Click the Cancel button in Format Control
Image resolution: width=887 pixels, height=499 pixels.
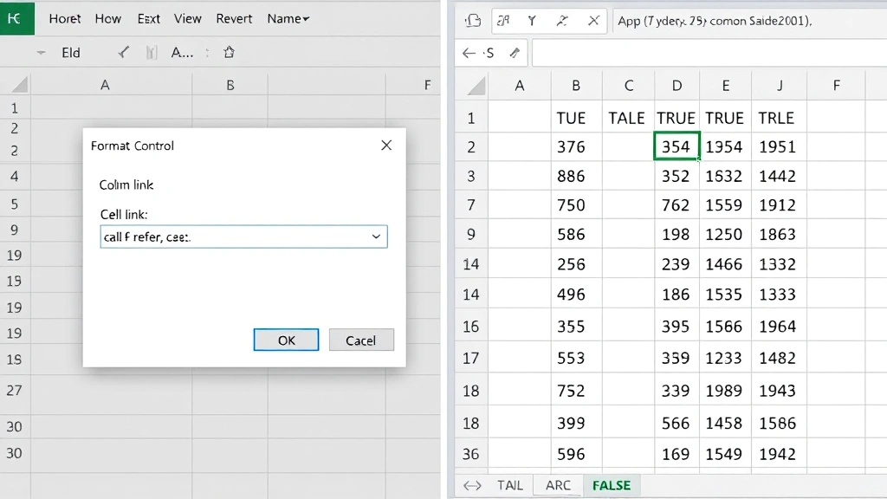[361, 340]
